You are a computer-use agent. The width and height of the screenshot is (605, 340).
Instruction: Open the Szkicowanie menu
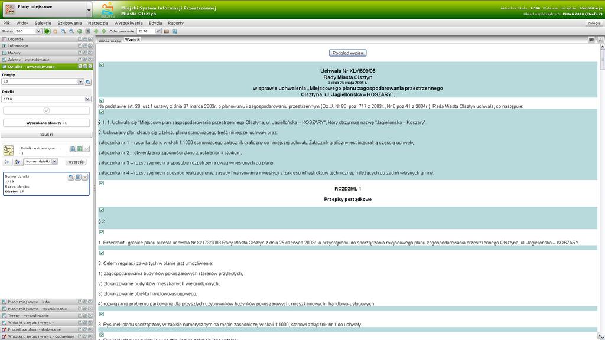click(x=70, y=23)
